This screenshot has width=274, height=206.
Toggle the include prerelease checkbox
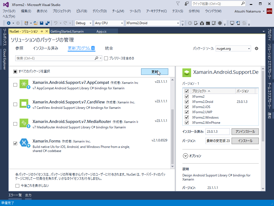(x=106, y=58)
